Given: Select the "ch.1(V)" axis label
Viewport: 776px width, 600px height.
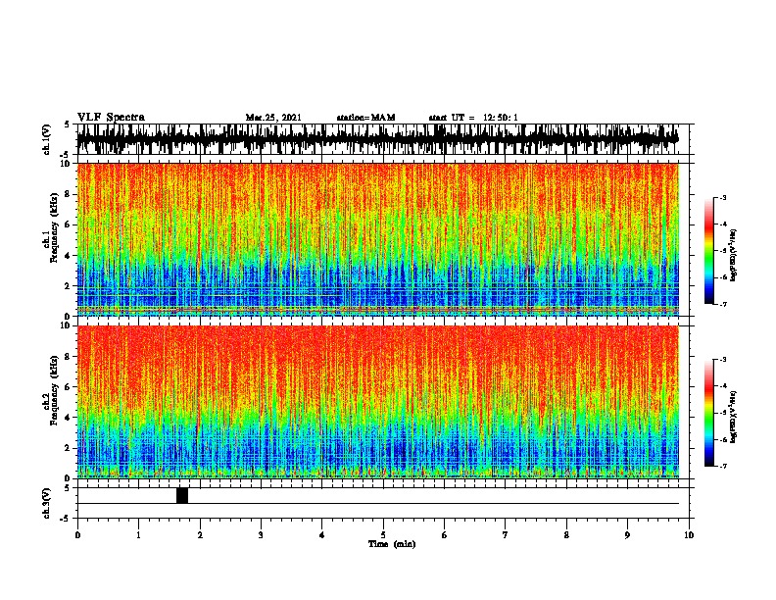Looking at the screenshot, I should 47,139.
